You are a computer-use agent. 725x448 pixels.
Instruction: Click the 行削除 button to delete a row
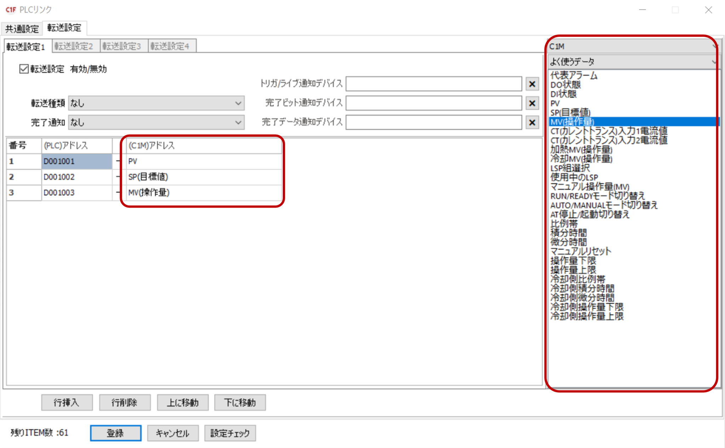pyautogui.click(x=125, y=402)
